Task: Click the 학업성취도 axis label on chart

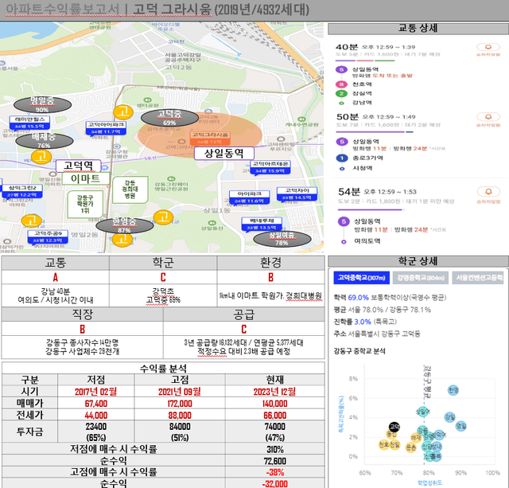Action: pyautogui.click(x=429, y=482)
